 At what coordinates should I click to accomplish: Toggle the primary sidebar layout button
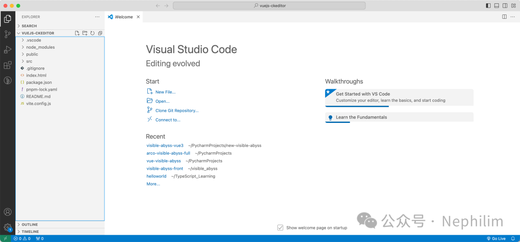click(x=488, y=6)
